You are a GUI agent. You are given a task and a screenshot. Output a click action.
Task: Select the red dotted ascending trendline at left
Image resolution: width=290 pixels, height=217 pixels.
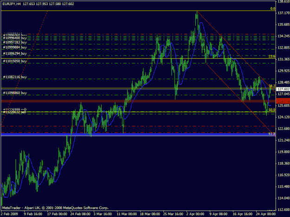[x=25, y=68]
